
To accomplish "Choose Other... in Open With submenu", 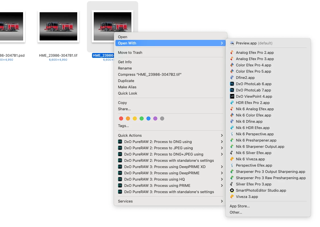I will 268,212.
